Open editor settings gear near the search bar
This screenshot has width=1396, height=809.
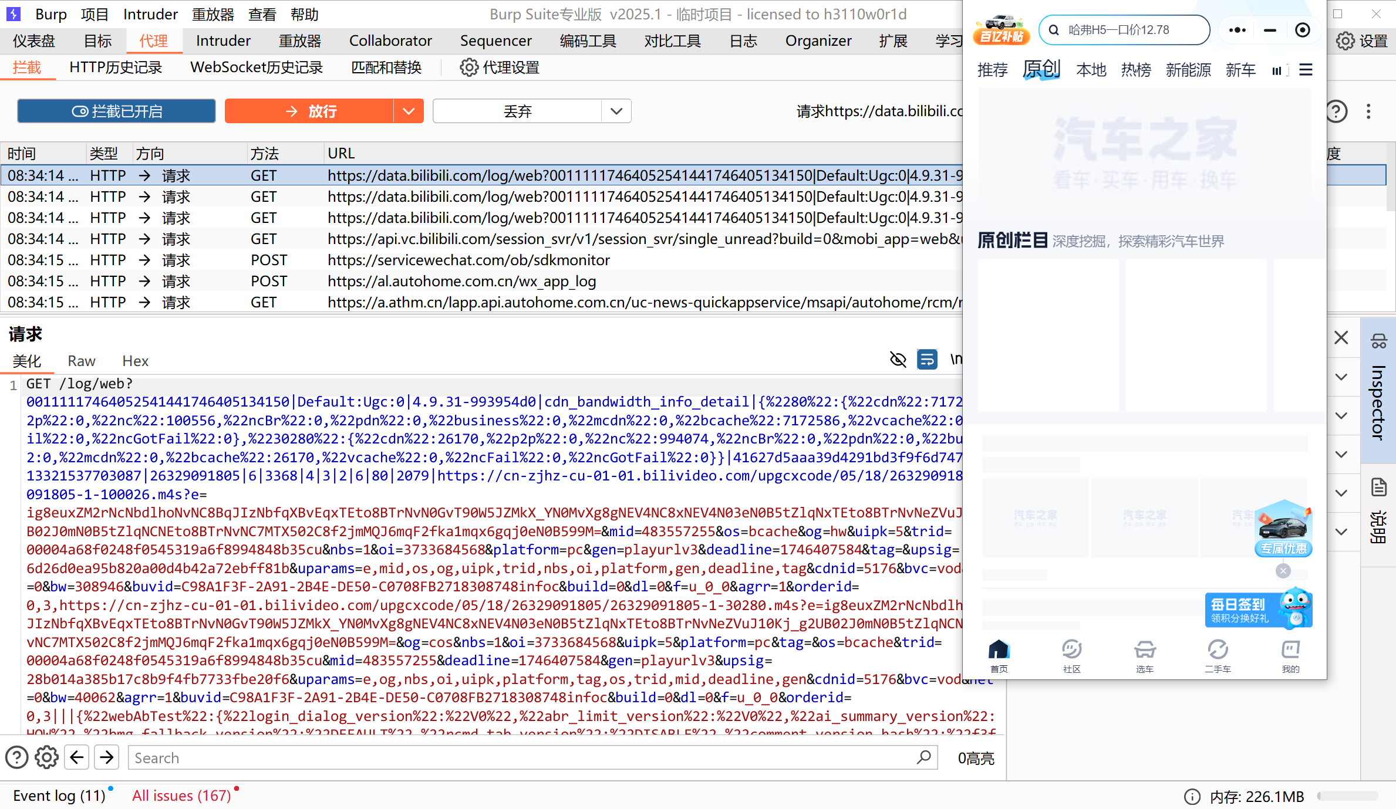[x=46, y=757]
